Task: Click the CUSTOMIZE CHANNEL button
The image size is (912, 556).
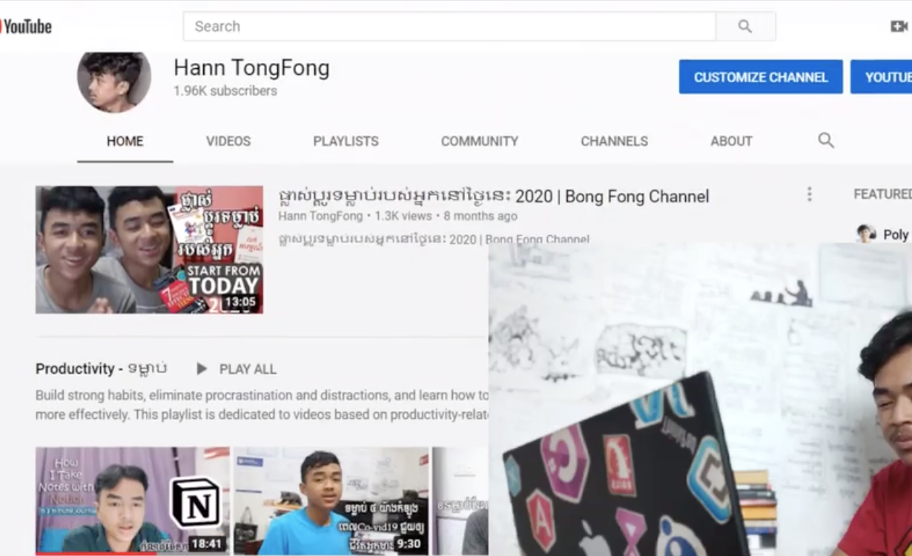Action: point(761,77)
